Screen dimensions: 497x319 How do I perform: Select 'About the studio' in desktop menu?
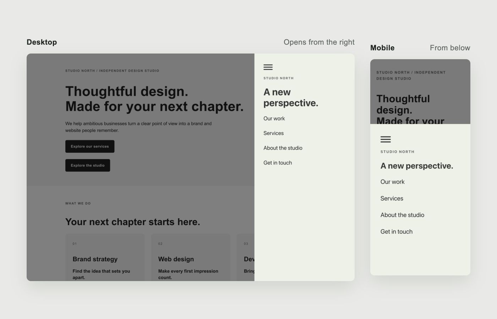[x=283, y=148]
